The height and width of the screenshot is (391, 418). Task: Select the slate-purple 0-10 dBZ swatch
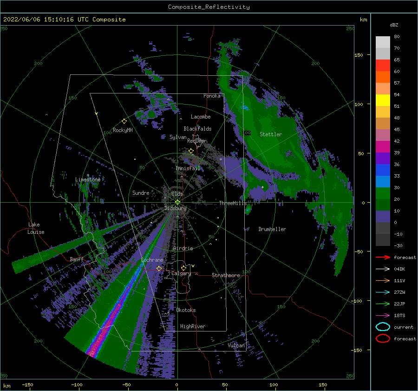[x=383, y=217]
